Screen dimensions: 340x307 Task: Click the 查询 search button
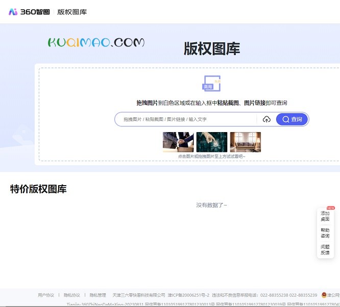(292, 119)
